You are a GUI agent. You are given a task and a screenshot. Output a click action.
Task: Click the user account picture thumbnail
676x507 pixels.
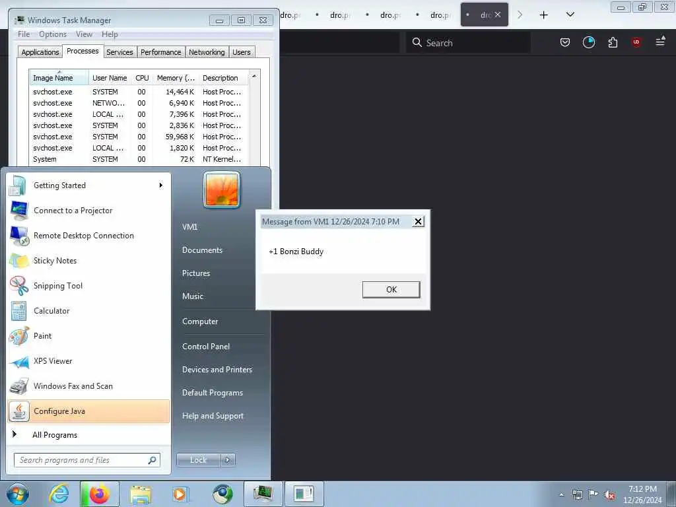pyautogui.click(x=222, y=189)
